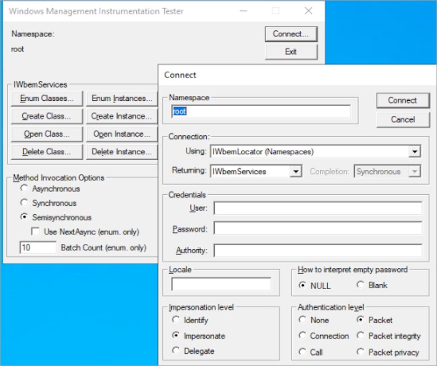The height and width of the screenshot is (366, 437).
Task: Click the Namespace field containing root
Action: click(261, 111)
